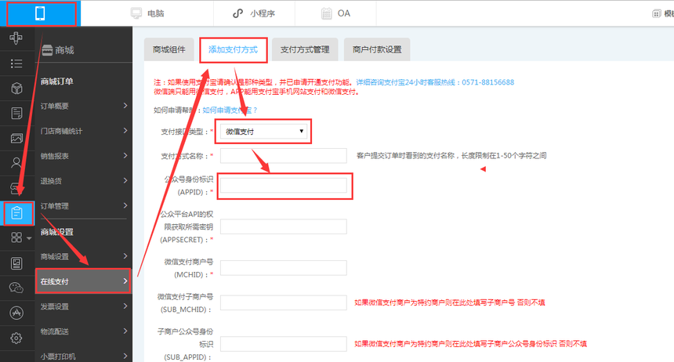Switch to the 商城组件 tab
The width and height of the screenshot is (674, 362).
(x=169, y=49)
